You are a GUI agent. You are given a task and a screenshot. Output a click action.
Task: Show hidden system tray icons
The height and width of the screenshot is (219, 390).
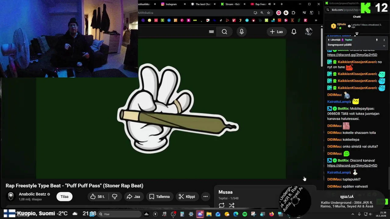tap(353, 214)
